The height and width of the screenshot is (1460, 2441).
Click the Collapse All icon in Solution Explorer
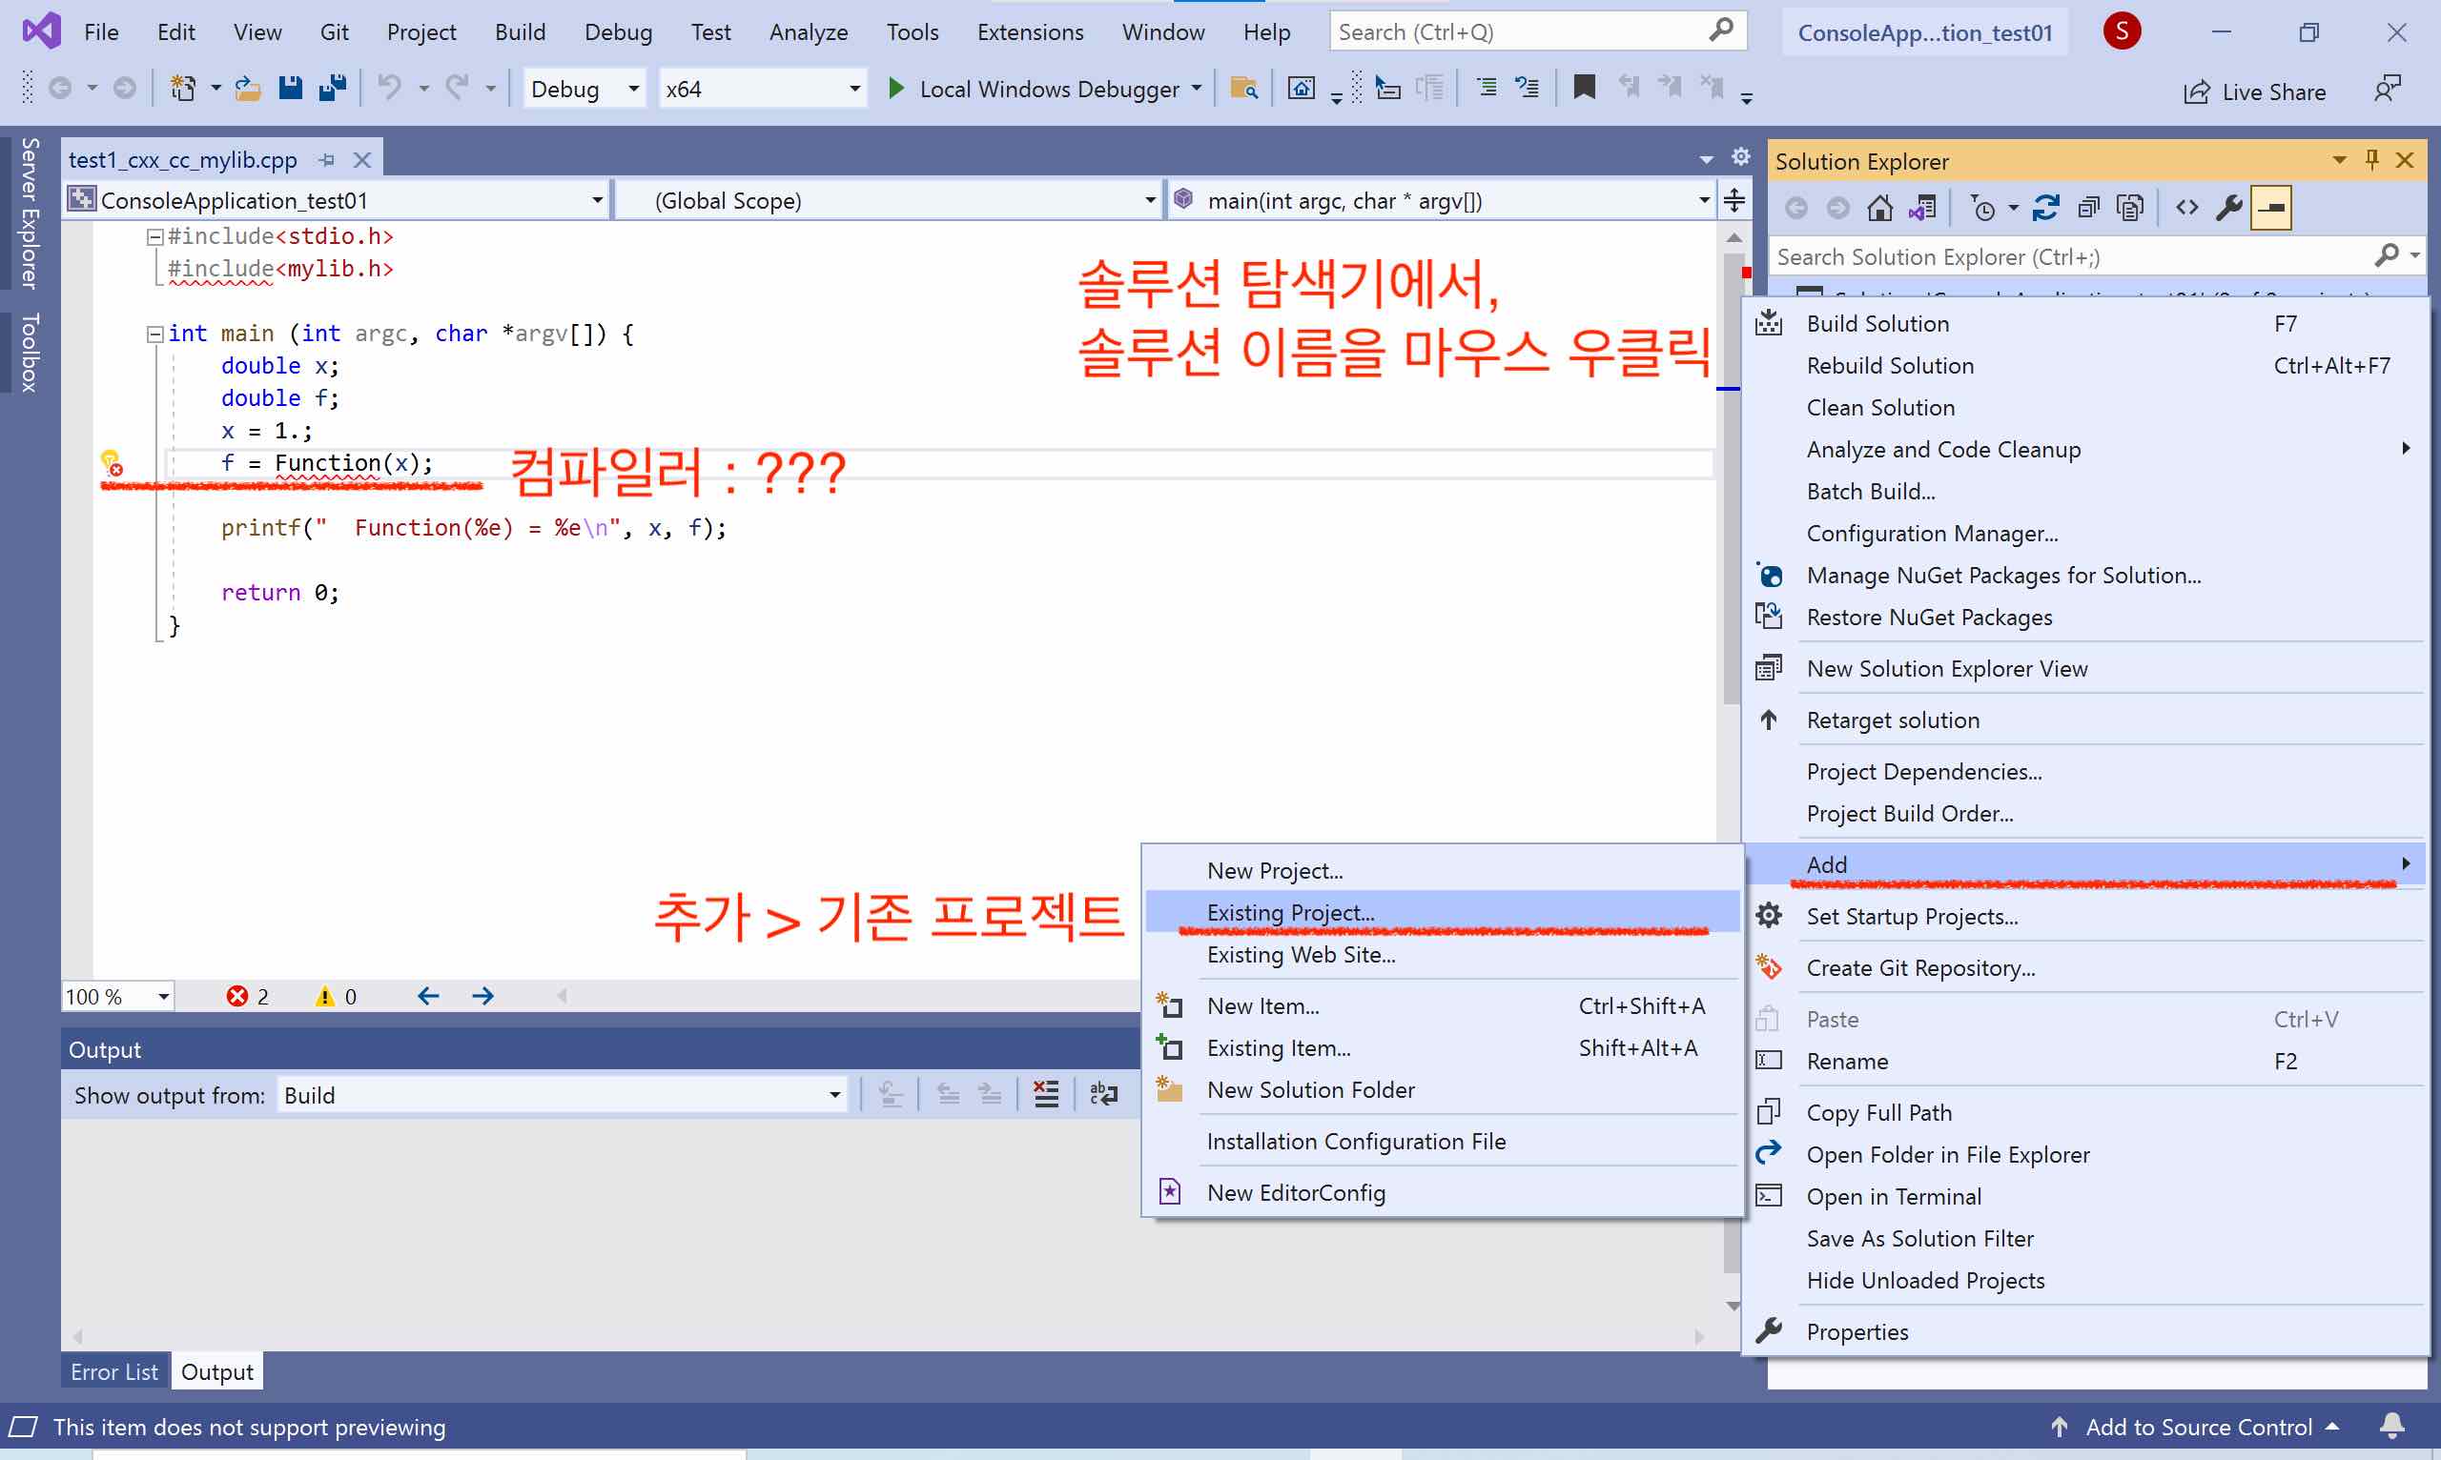click(2087, 209)
